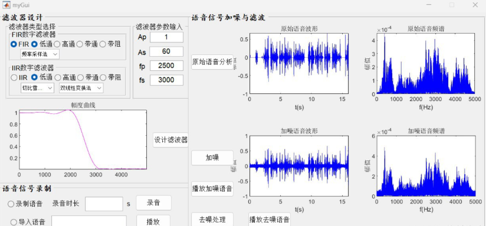Click the As parameter input field

(x=166, y=51)
